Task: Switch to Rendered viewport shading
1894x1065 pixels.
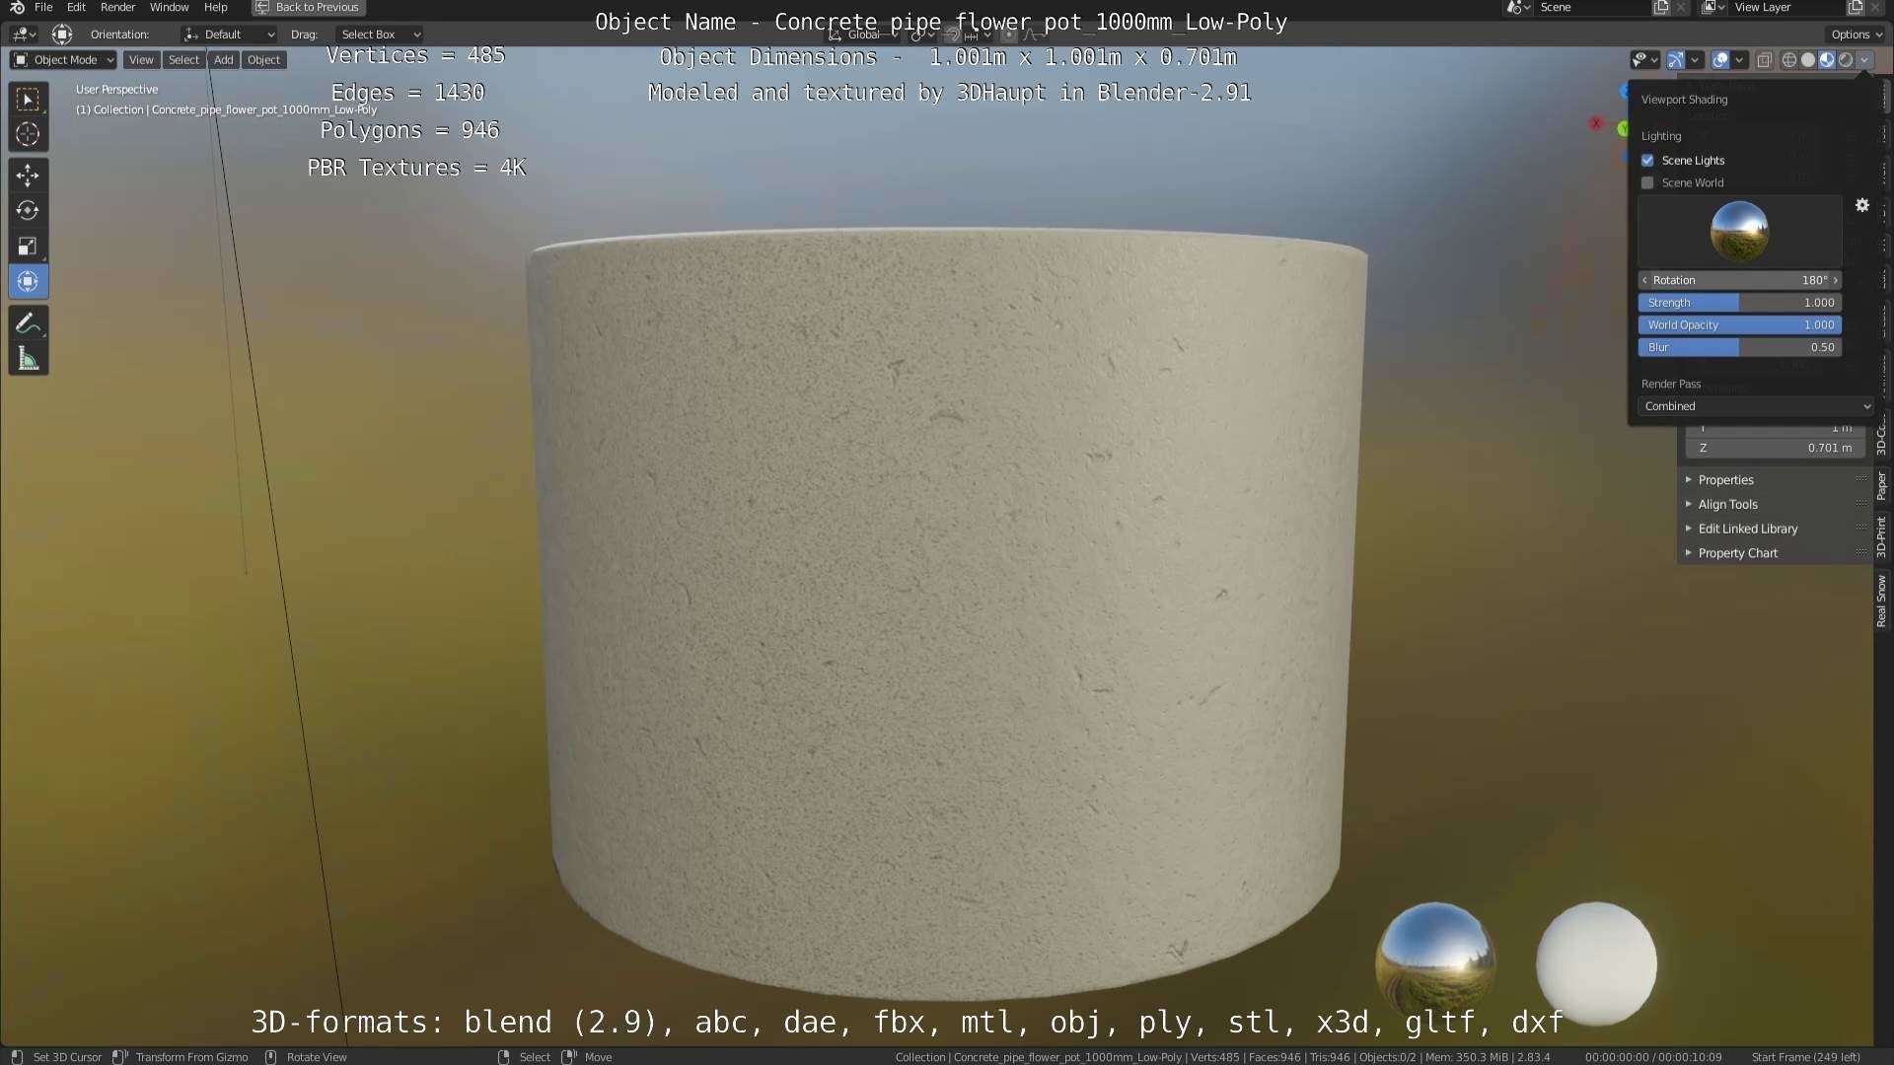Action: pos(1845,60)
